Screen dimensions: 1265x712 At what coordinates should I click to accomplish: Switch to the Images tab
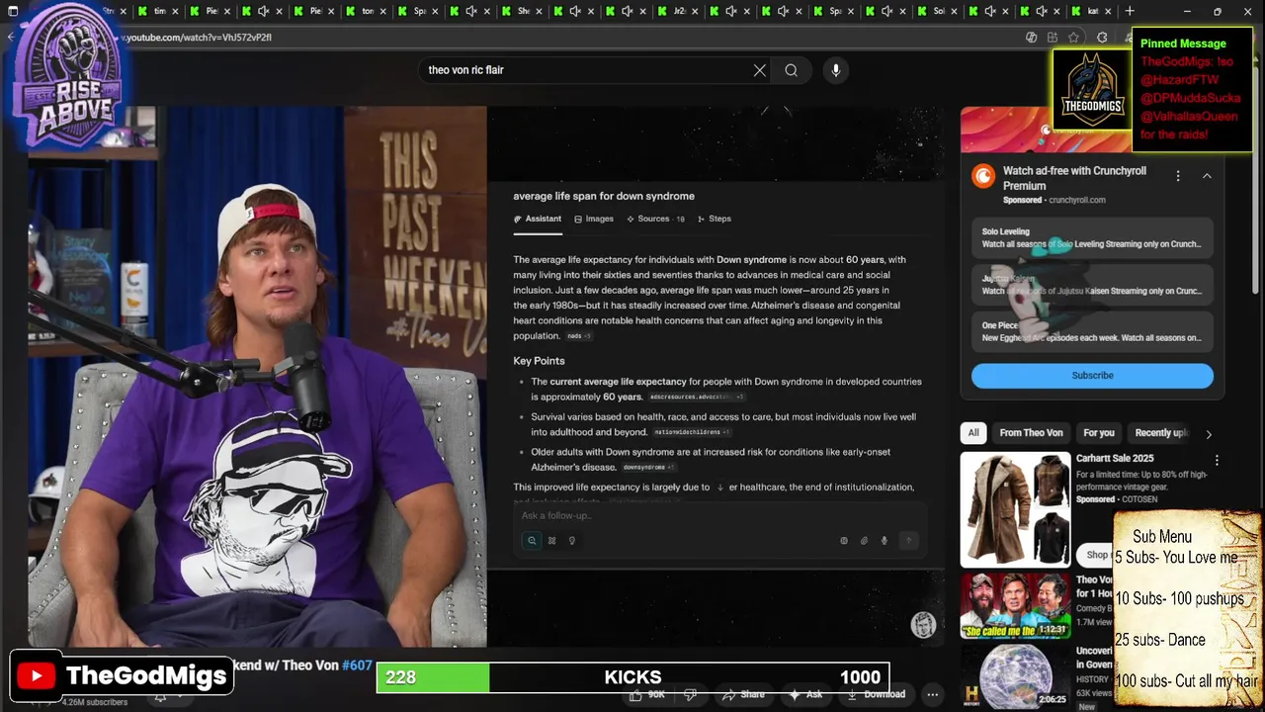click(x=594, y=219)
